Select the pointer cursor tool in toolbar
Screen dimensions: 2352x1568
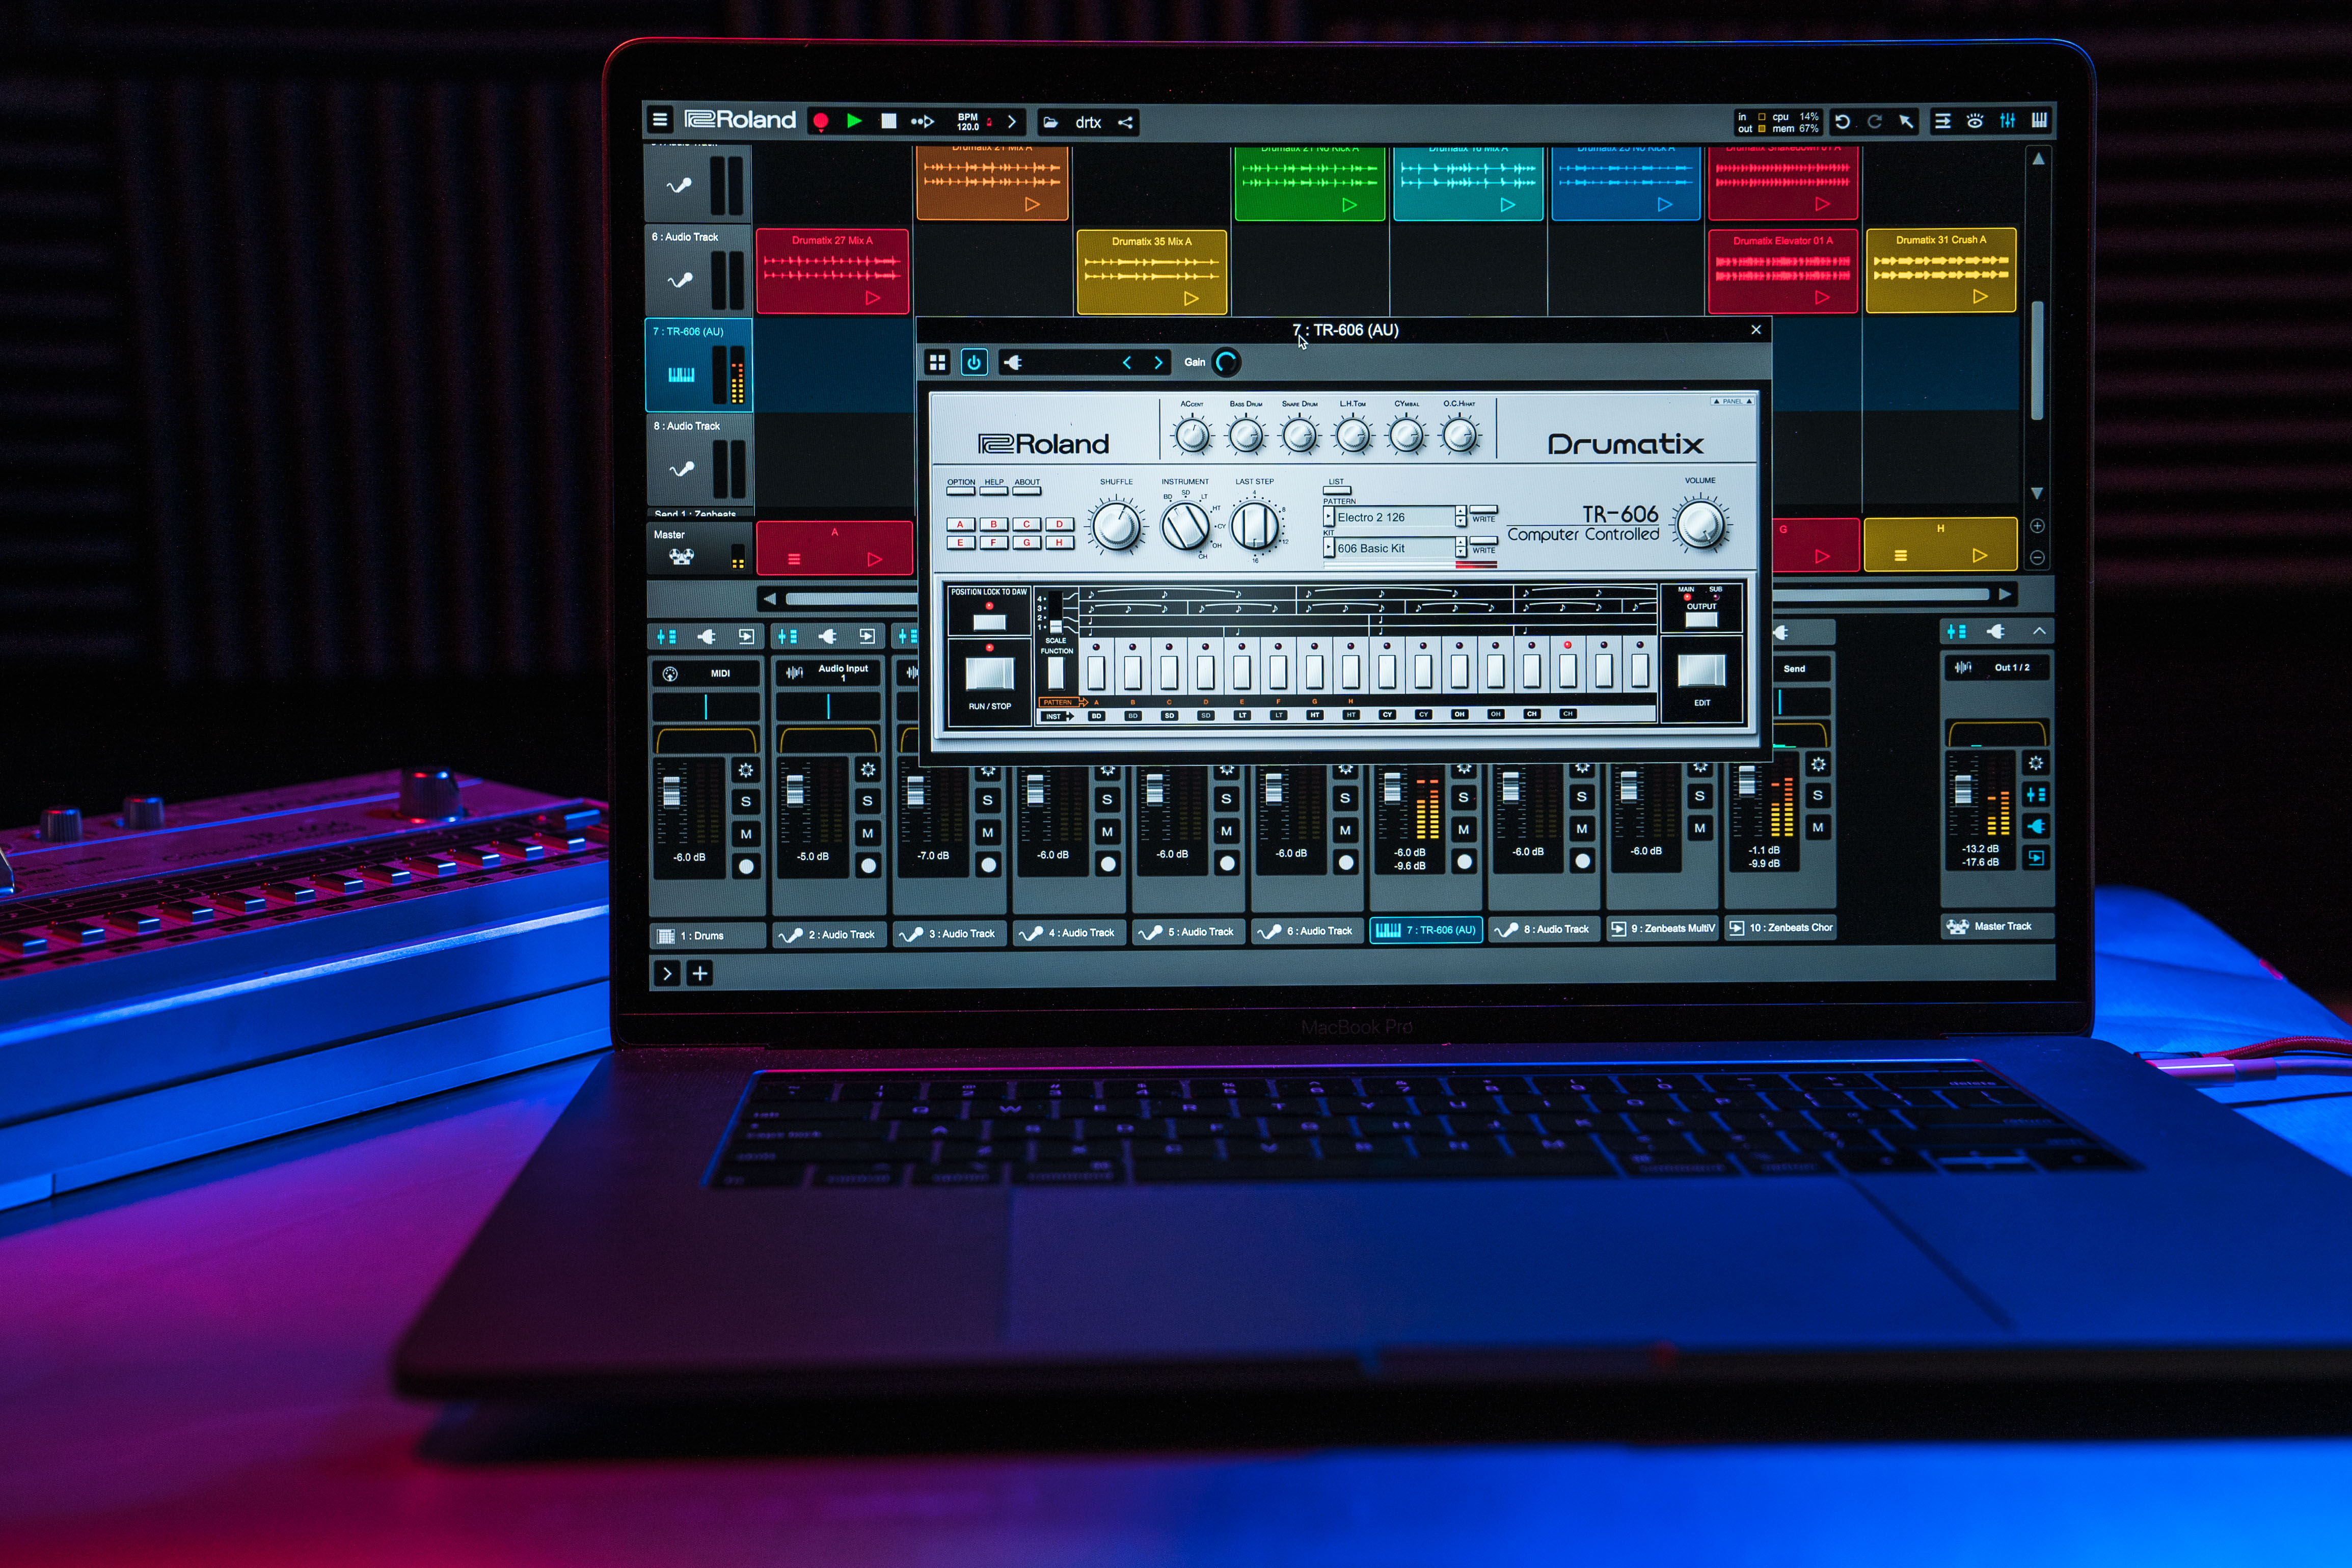(x=1907, y=121)
